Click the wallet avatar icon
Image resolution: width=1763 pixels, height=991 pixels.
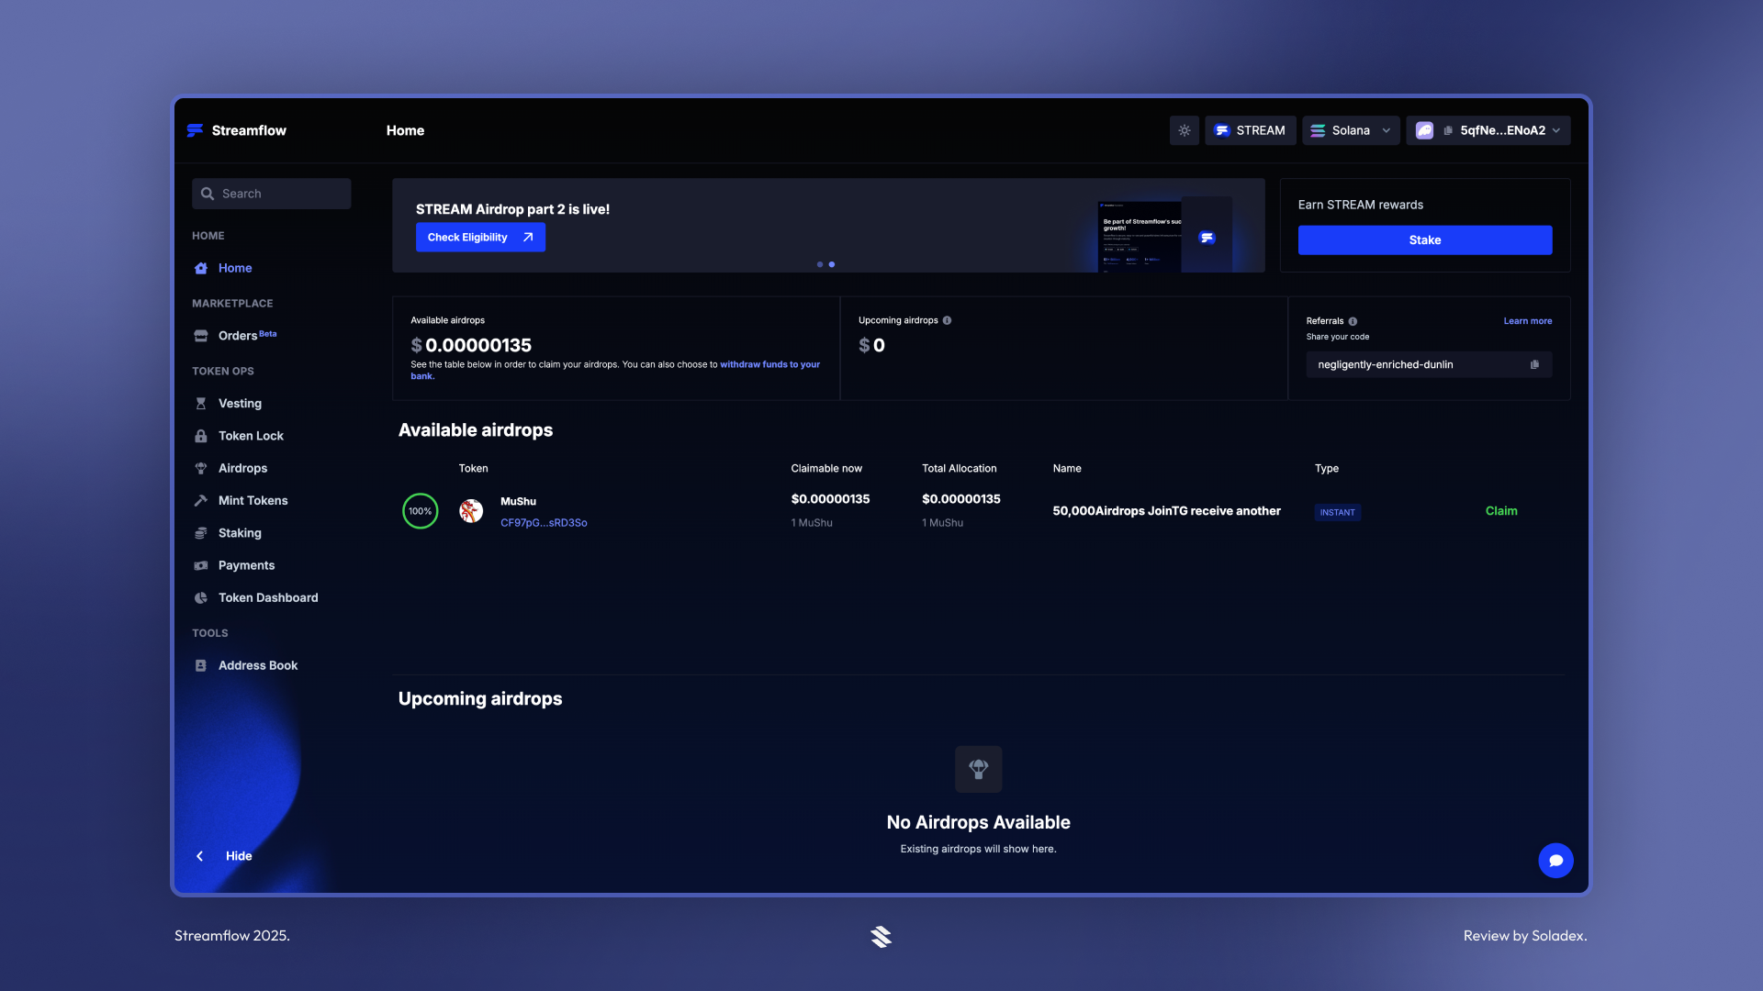click(1424, 130)
